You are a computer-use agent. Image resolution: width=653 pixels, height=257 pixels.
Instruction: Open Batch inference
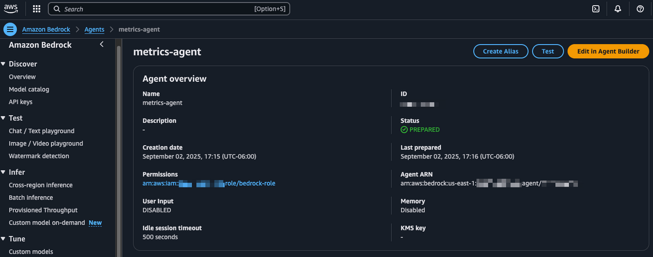click(x=31, y=197)
